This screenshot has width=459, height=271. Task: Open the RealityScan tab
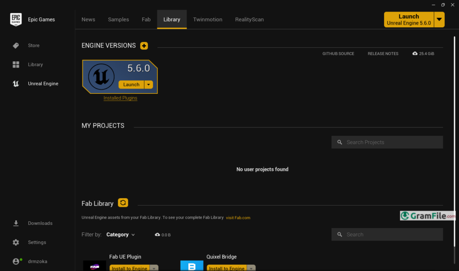click(249, 20)
